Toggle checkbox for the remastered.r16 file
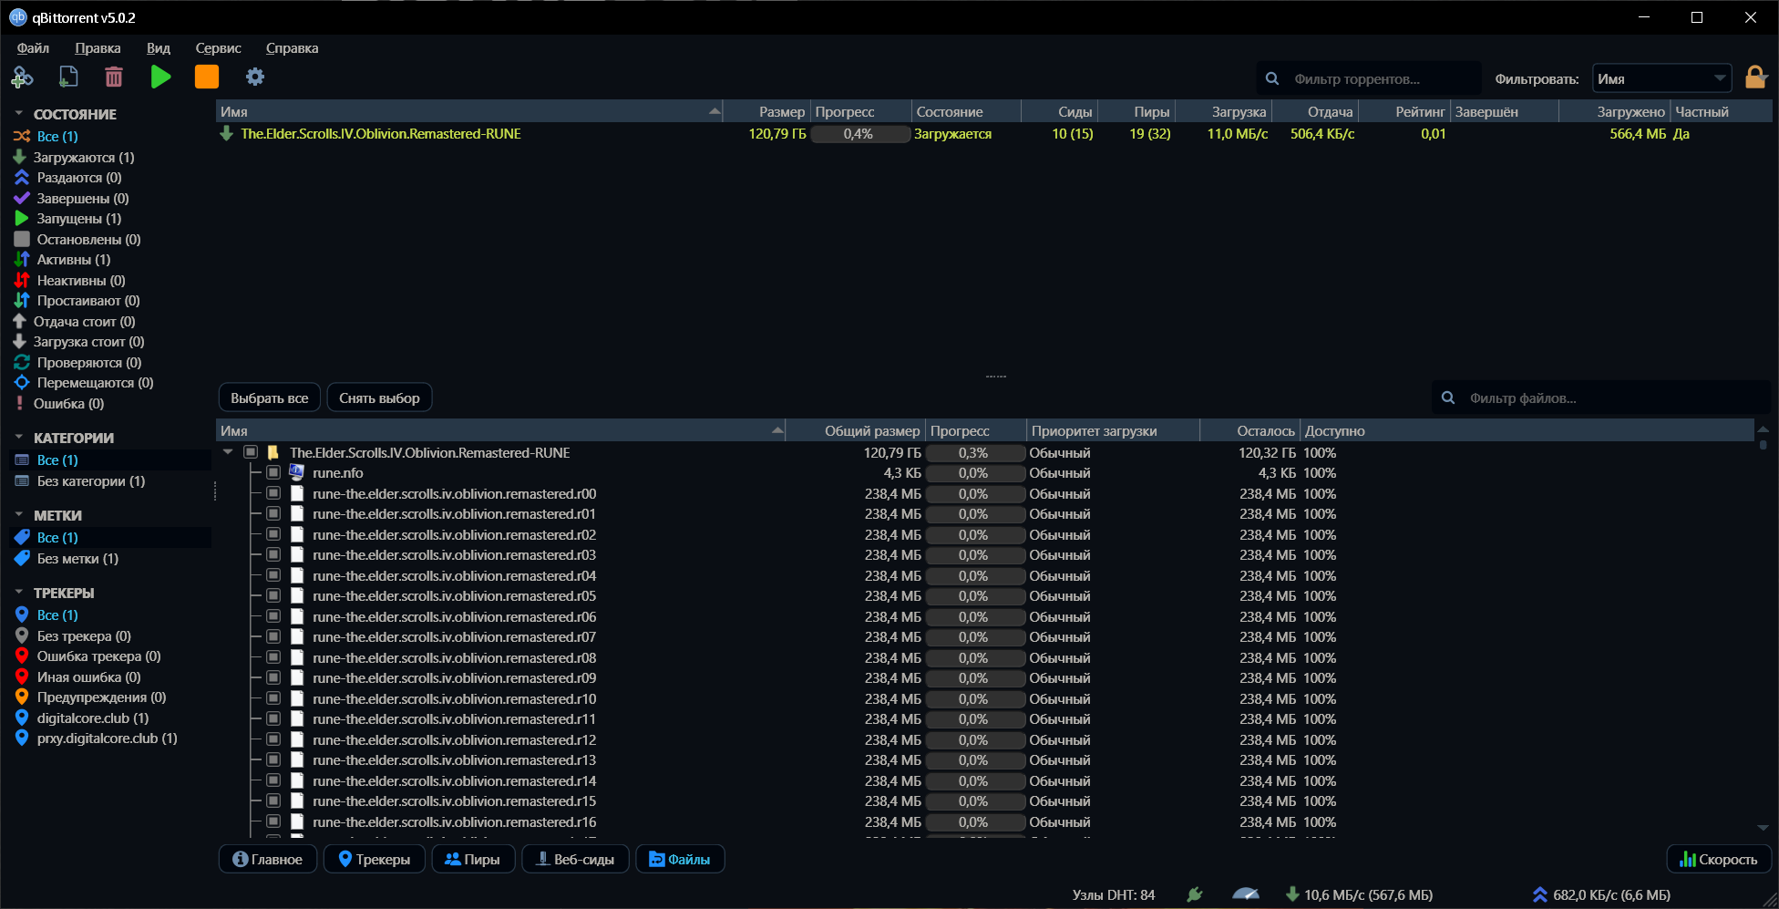Screen dimensions: 1779x909 coord(273,821)
